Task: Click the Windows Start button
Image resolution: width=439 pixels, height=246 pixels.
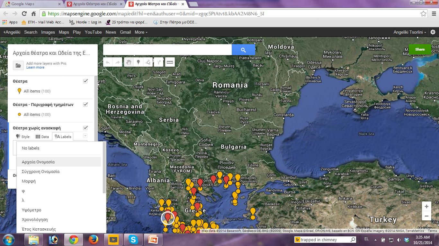Action: click(x=8, y=240)
